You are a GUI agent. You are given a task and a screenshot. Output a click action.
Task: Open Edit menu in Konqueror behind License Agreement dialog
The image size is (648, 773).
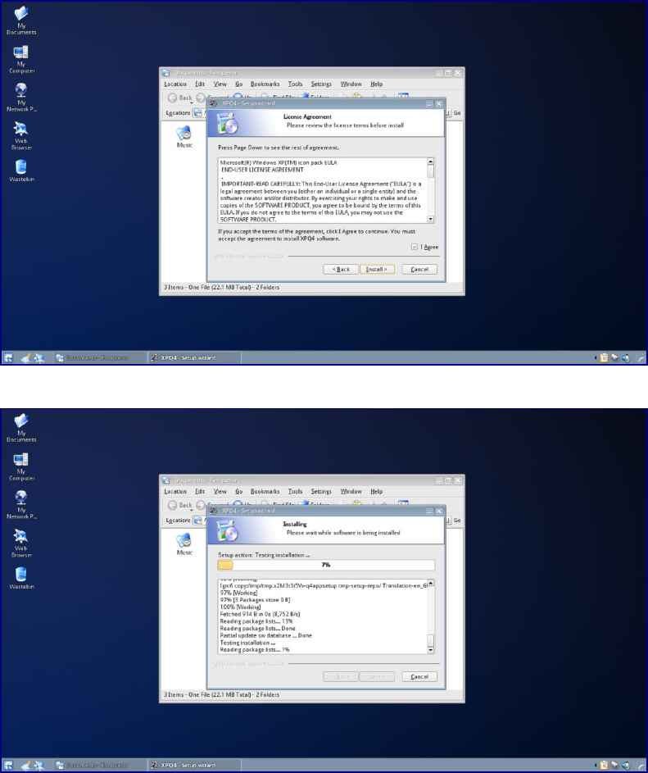(x=200, y=84)
